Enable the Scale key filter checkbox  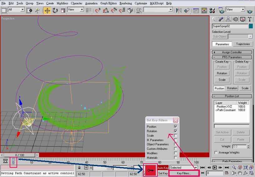point(176,136)
